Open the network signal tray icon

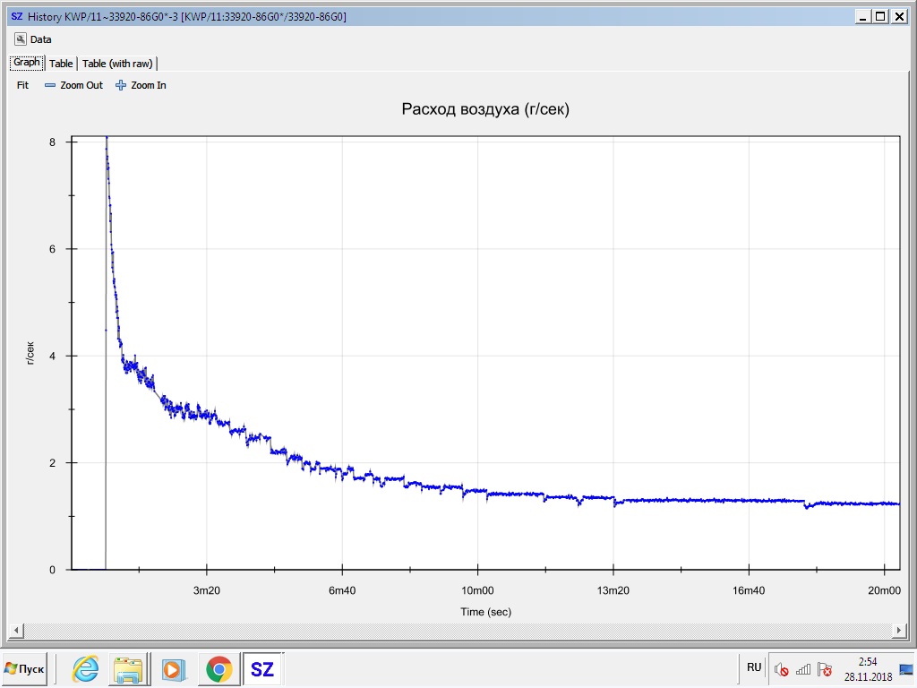(803, 669)
